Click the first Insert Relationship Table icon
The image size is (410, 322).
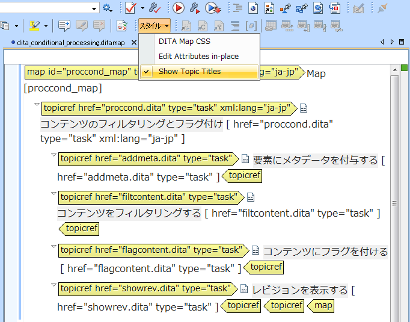(x=271, y=26)
